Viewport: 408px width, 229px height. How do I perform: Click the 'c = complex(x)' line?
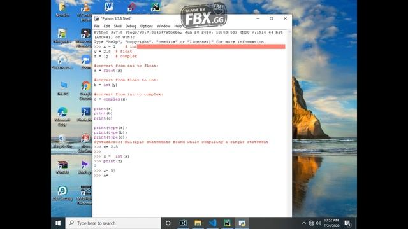[110, 99]
